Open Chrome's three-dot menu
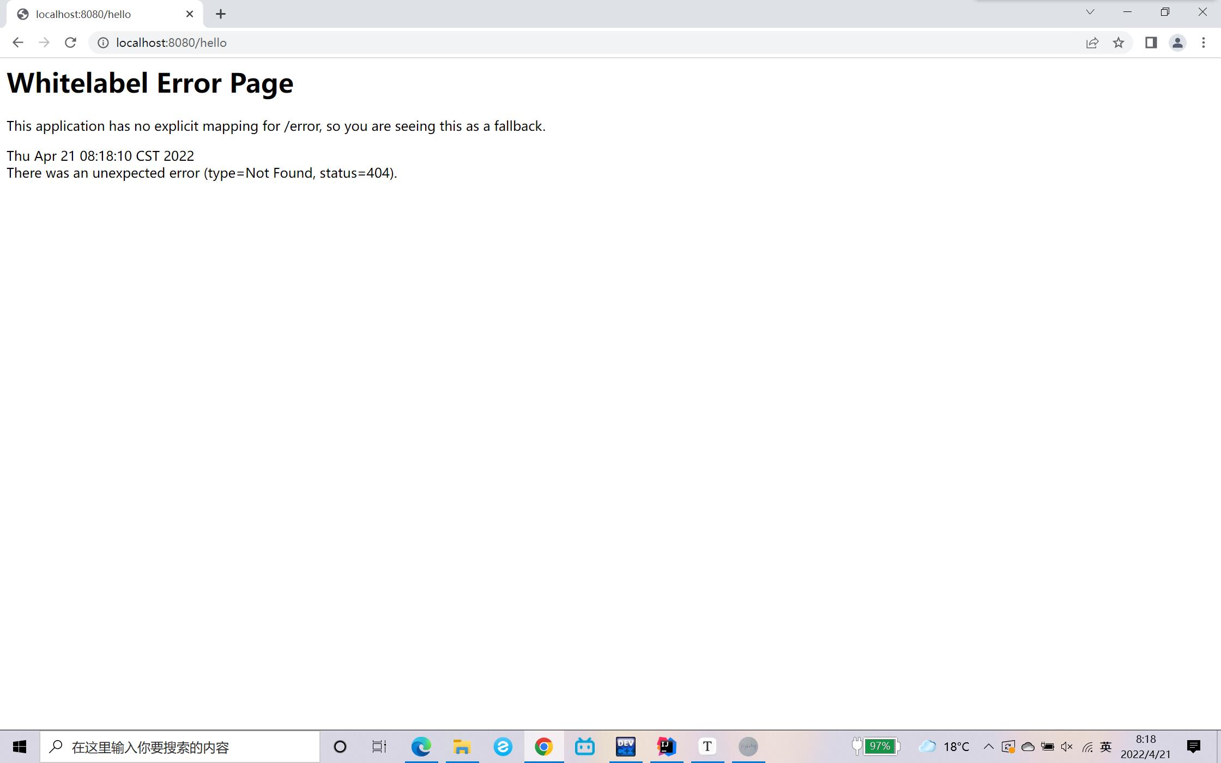1221x763 pixels. 1204,43
